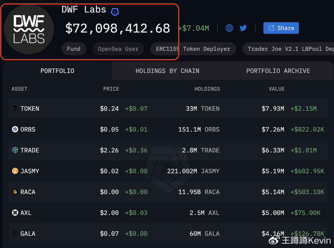Click the GALA asset icon
This screenshot has height=248, width=334.
(15, 233)
